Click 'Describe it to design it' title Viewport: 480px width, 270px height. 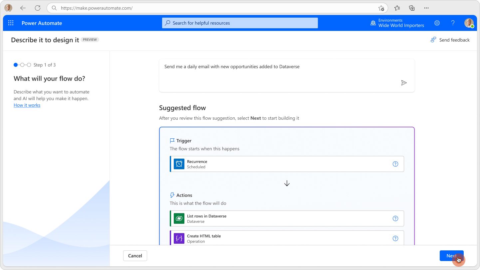click(x=45, y=40)
